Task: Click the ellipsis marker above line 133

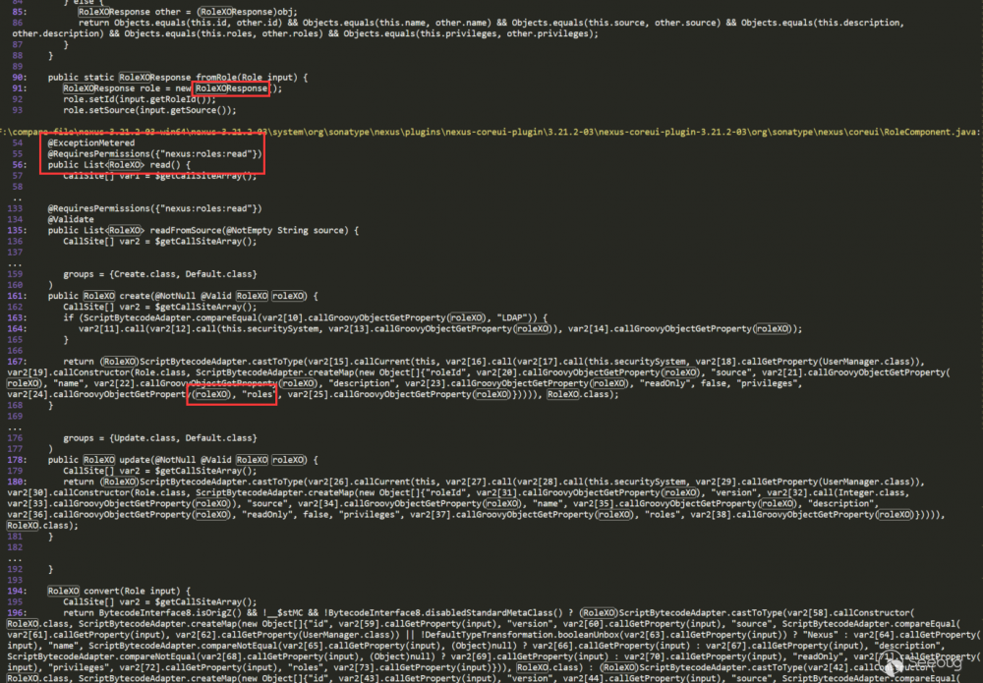Action: pos(16,197)
